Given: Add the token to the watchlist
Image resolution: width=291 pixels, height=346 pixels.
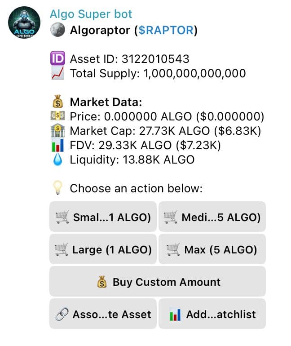Looking at the screenshot, I should click(212, 315).
